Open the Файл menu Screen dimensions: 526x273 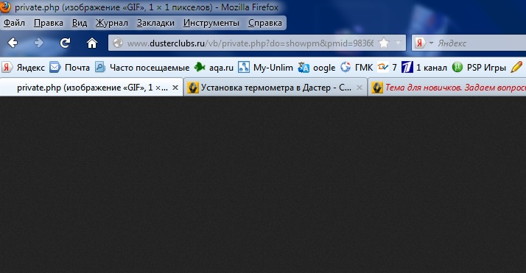click(x=14, y=23)
